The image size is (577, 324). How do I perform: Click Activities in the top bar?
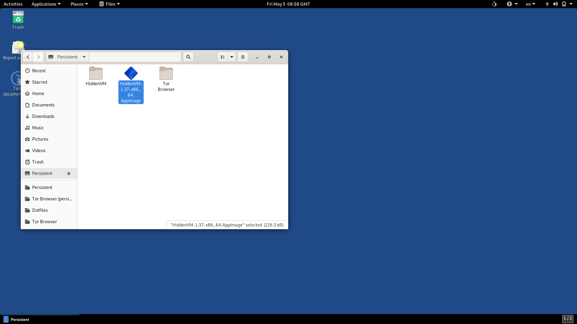coord(13,4)
